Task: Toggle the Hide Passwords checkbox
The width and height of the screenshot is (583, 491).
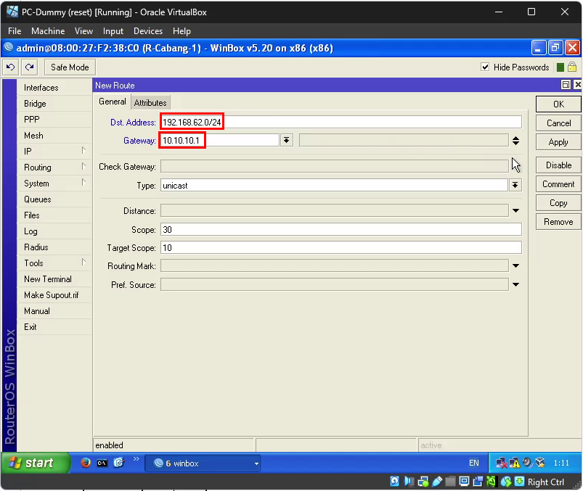Action: coord(486,67)
